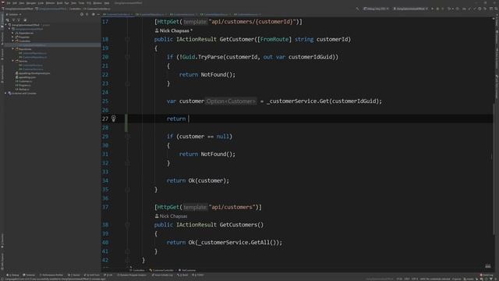Fold the if block at line 29

coord(127,137)
